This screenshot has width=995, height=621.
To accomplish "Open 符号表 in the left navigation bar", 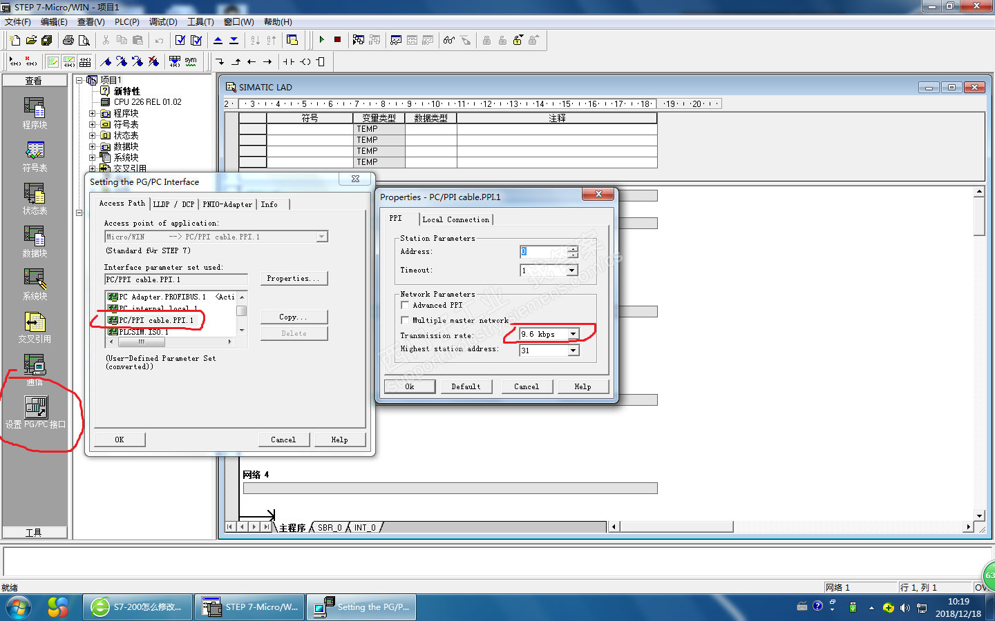I will point(35,156).
